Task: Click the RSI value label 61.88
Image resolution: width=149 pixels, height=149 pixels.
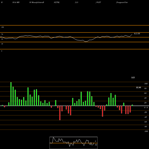Action: tap(137, 34)
